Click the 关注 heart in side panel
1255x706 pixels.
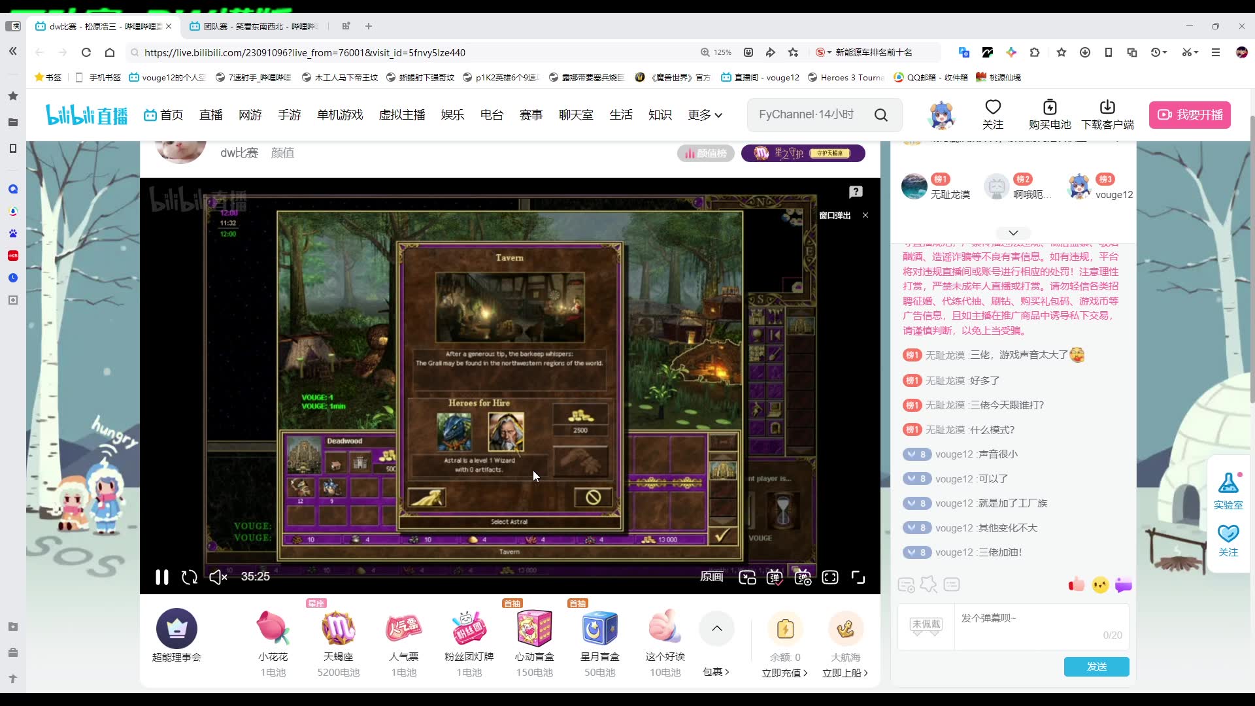(x=1228, y=541)
